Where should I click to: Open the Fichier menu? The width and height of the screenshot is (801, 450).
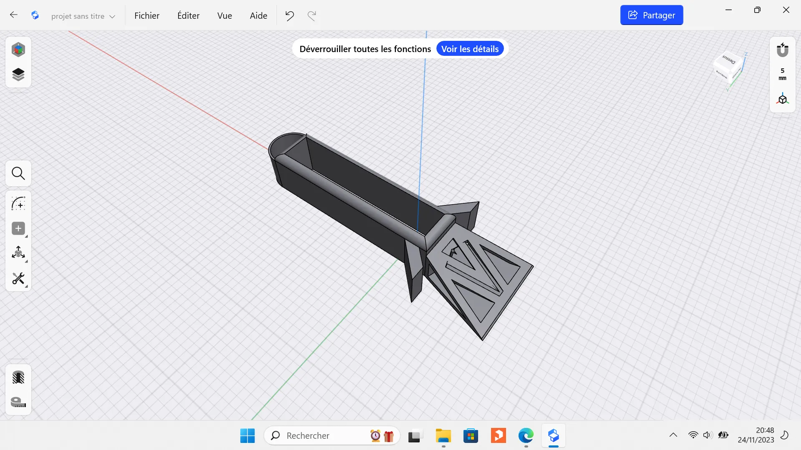[x=147, y=16]
